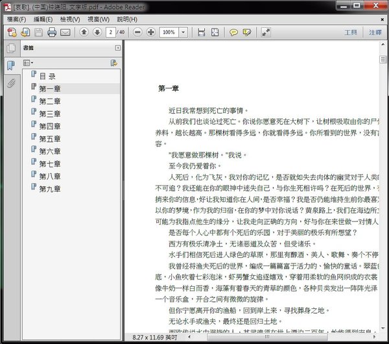The width and height of the screenshot is (389, 344).
Task: Click the zoom out minus button
Action: tap(137, 32)
